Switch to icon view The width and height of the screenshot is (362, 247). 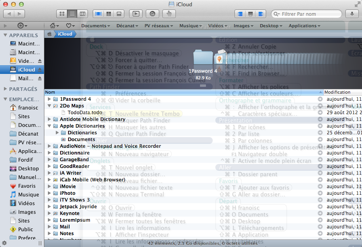coord(62,14)
